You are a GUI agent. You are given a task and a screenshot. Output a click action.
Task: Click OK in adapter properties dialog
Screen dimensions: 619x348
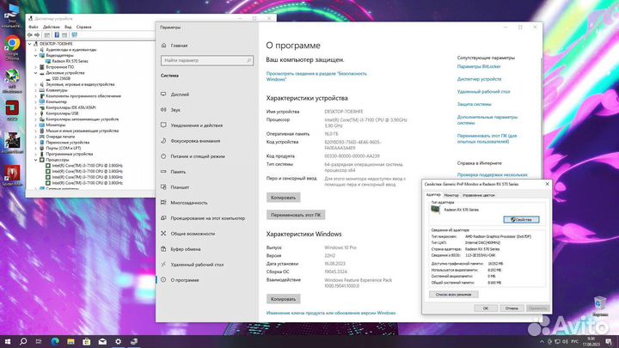(486, 308)
